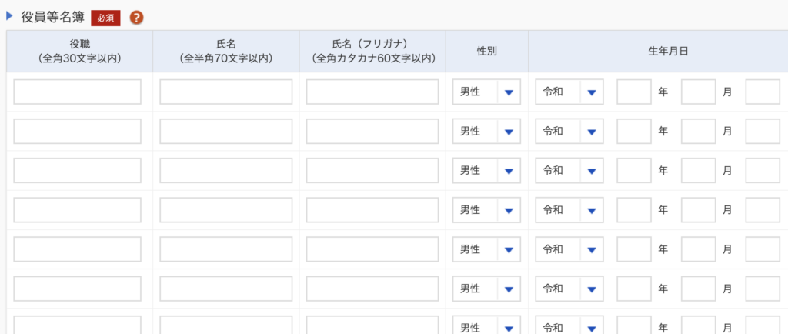Open the 令和 era dropdown in the fourth row
Viewport: 788px width, 334px height.
pos(569,210)
